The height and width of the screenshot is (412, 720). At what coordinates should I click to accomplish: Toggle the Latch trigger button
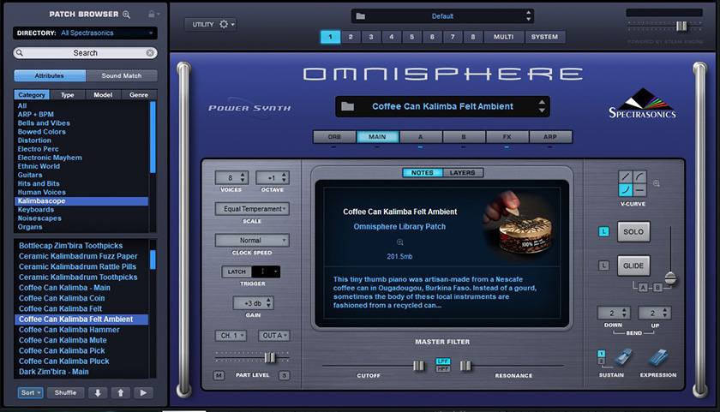[x=237, y=272]
